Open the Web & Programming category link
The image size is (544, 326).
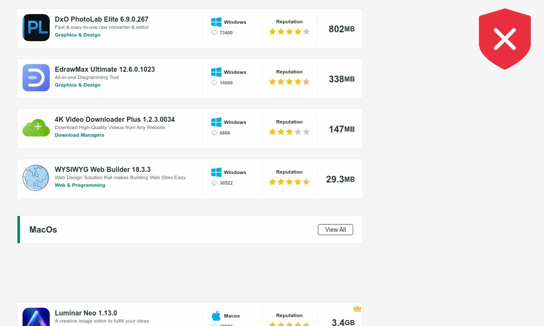[80, 185]
